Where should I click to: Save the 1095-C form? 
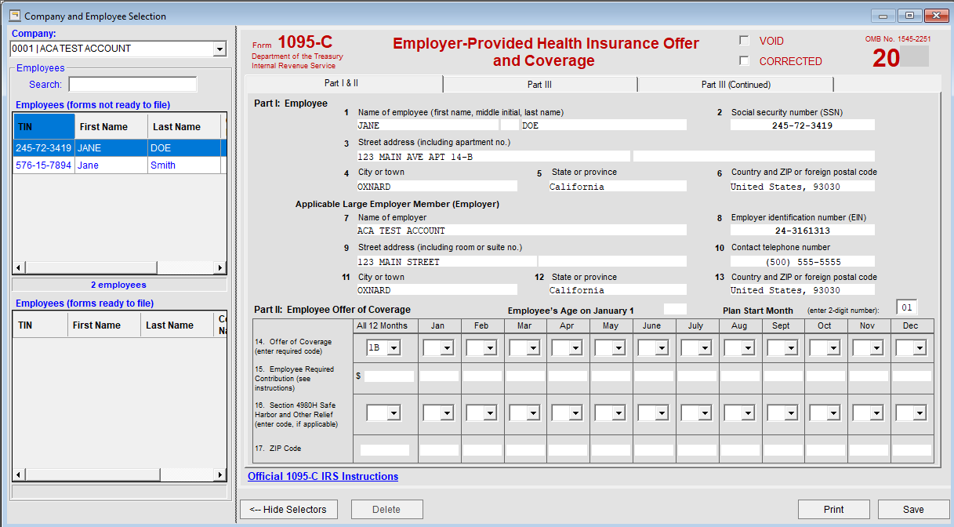[913, 509]
